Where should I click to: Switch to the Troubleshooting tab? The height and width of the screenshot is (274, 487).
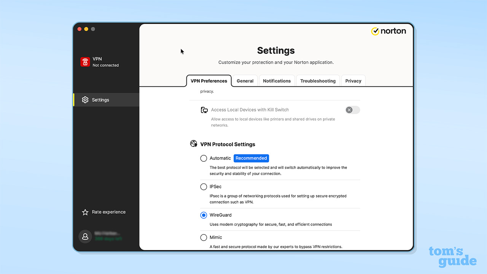tap(318, 81)
